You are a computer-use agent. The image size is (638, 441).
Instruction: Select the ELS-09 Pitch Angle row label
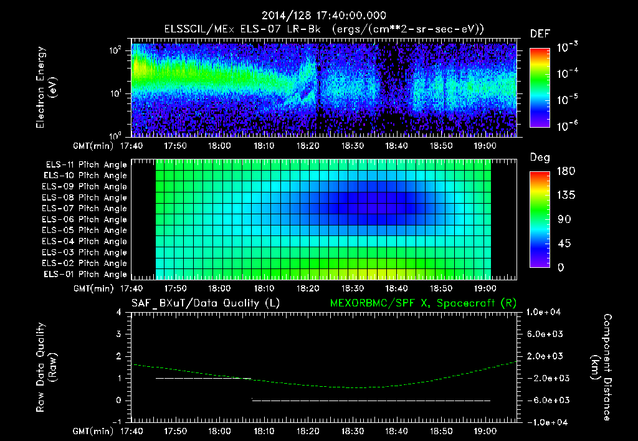[x=85, y=187]
